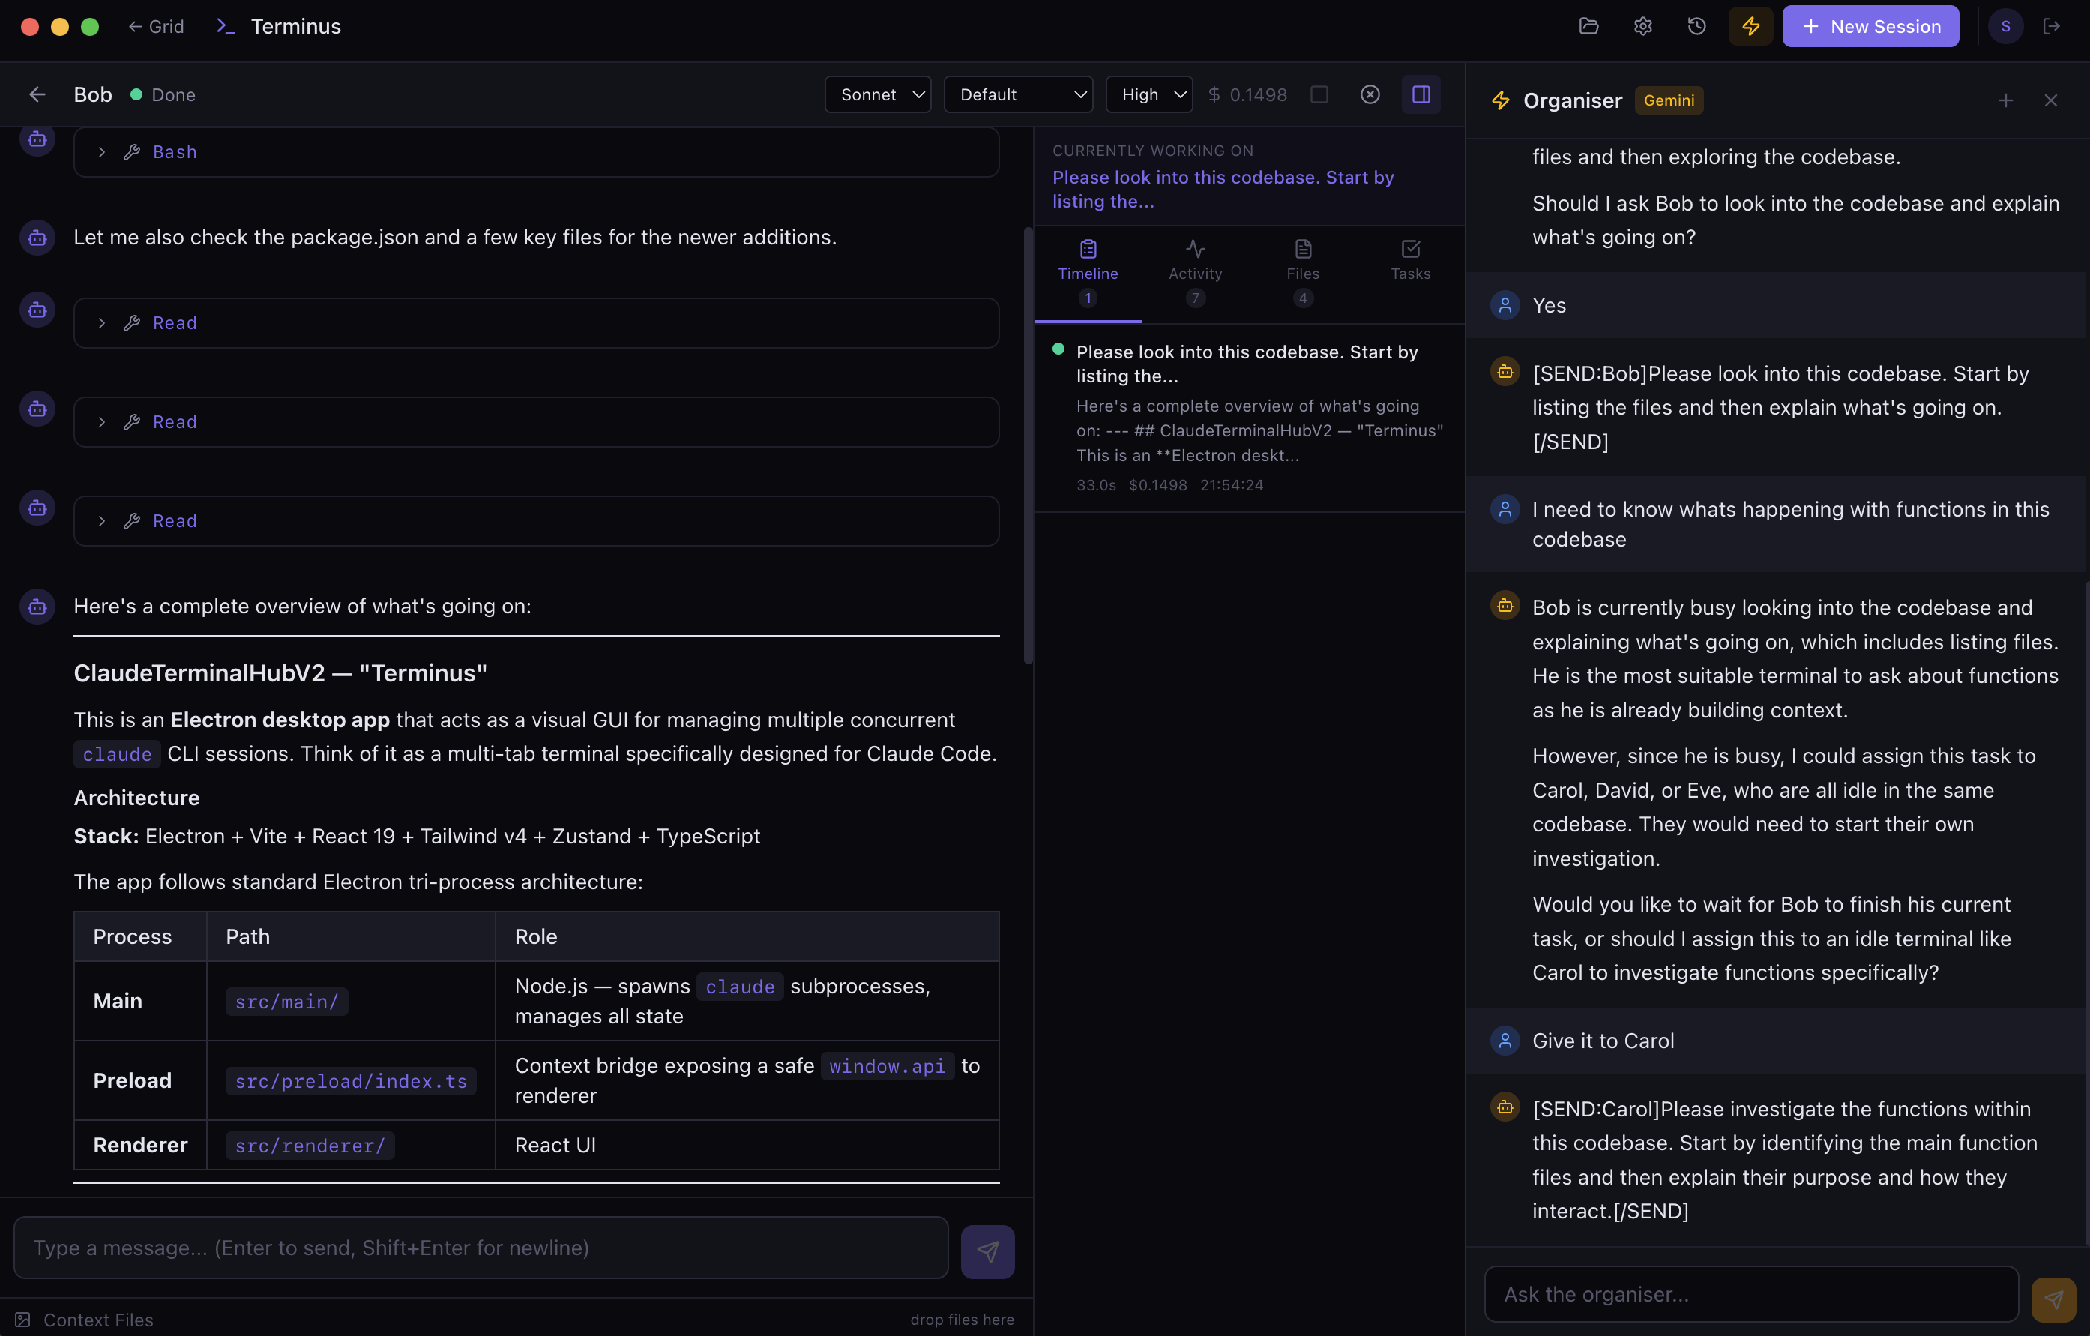The image size is (2090, 1336).
Task: Start a New Session
Action: click(1870, 26)
